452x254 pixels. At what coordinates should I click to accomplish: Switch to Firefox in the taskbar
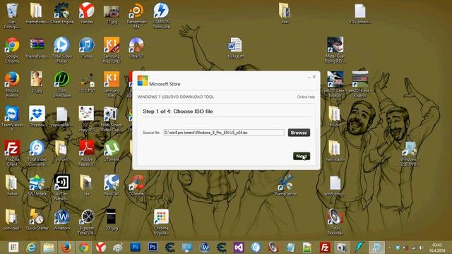66,247
